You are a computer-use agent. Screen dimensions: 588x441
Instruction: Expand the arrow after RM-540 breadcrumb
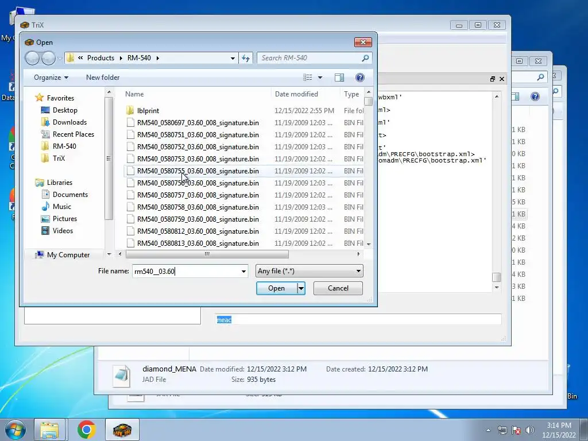(157, 58)
